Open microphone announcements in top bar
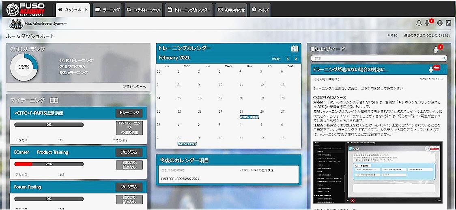Image resolution: width=456 pixels, height=210 pixels. coord(427,23)
